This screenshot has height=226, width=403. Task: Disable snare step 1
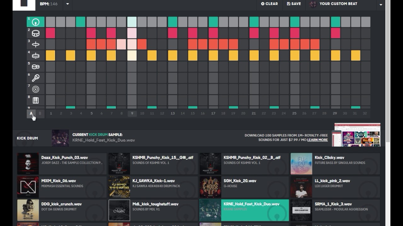50,33
